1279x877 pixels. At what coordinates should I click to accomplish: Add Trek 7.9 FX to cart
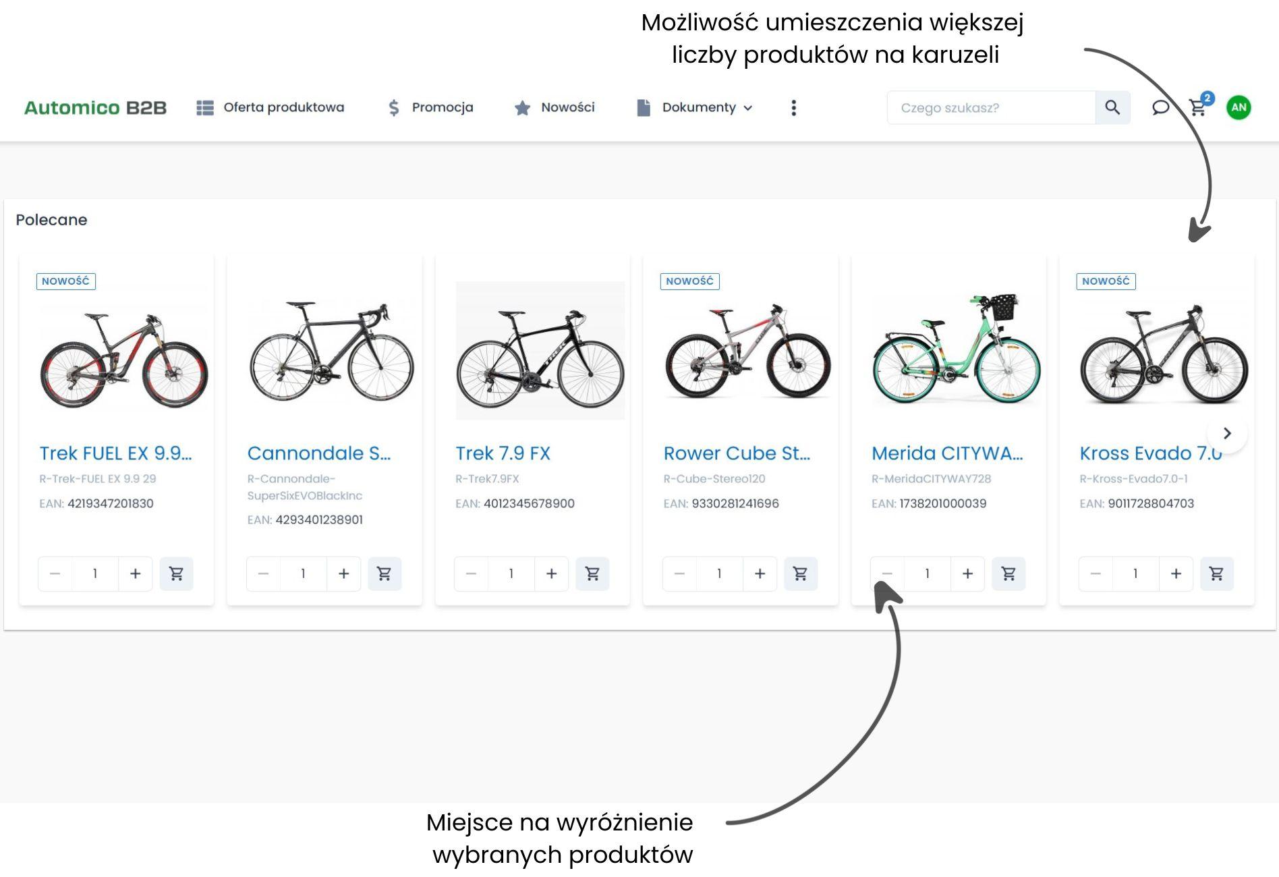[592, 573]
